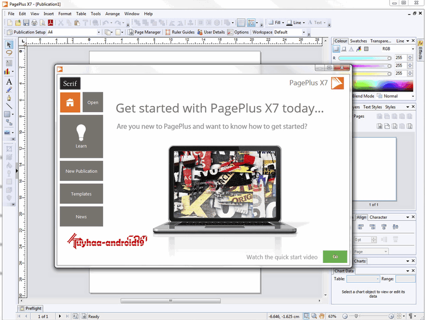This screenshot has width=425, height=320.
Task: Toggle the Clean Design highlighted toolbar button
Action: tap(251, 23)
